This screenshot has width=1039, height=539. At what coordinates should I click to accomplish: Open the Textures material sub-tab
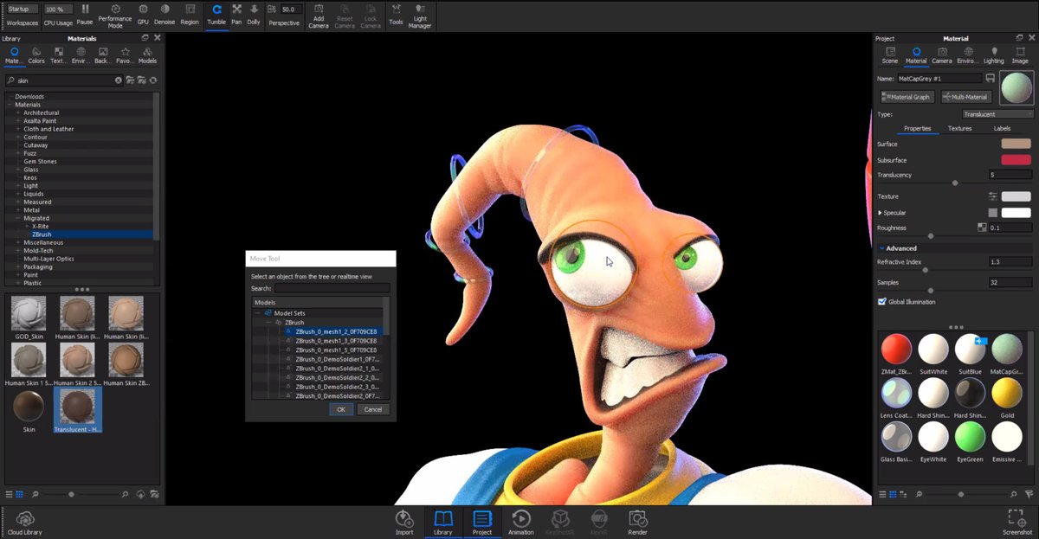point(959,129)
